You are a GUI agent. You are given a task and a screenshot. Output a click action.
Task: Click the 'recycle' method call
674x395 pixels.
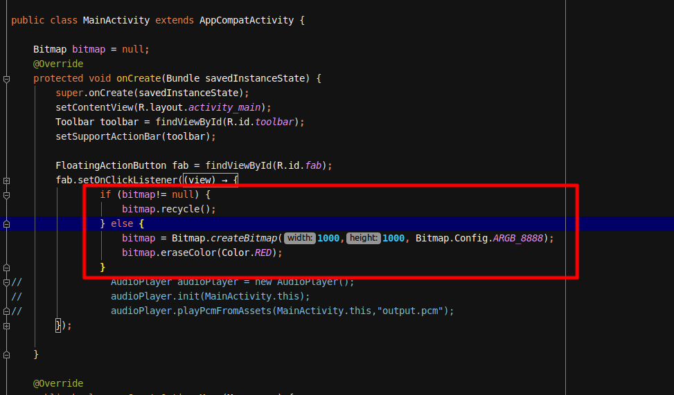click(x=180, y=209)
